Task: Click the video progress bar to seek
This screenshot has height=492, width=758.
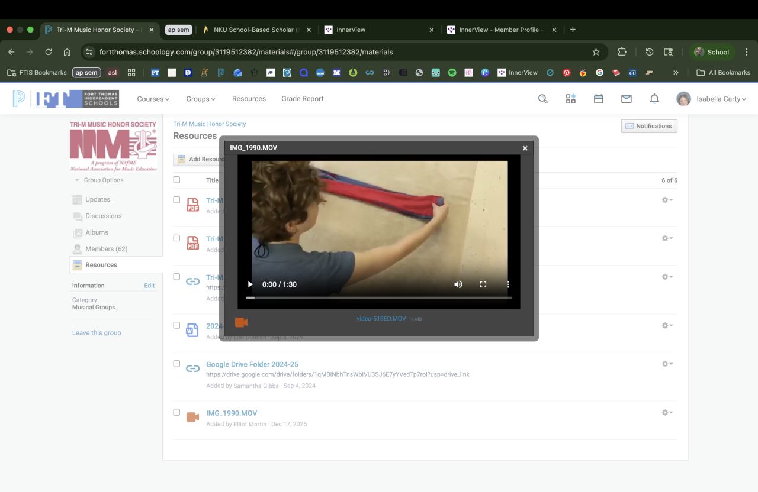Action: 379,297
